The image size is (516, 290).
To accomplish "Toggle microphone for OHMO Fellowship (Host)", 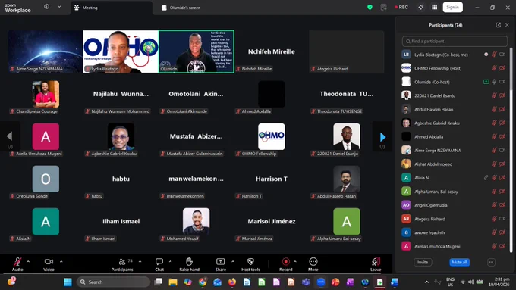I will (494, 68).
